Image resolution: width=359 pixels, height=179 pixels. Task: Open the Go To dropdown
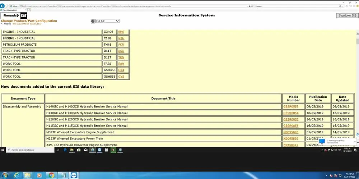point(107,21)
